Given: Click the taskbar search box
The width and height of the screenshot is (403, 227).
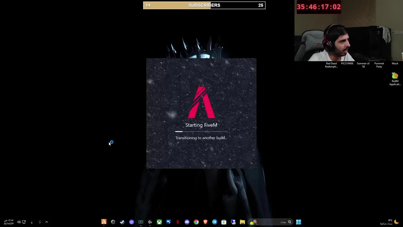Looking at the screenshot, I should coord(271,222).
